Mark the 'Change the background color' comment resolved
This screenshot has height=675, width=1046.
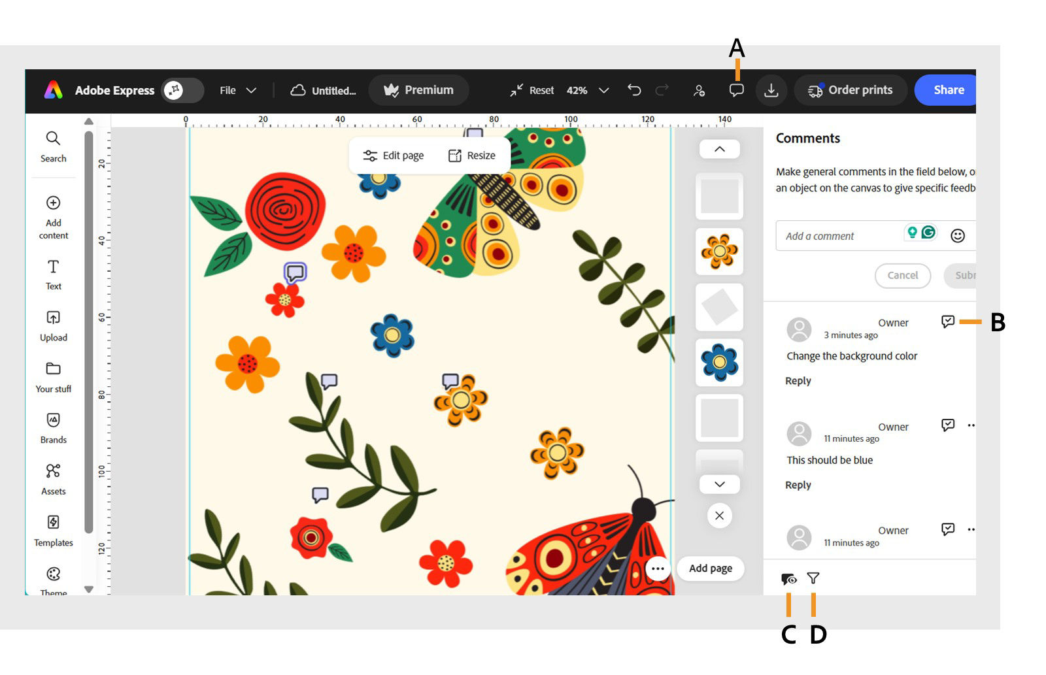(x=949, y=321)
